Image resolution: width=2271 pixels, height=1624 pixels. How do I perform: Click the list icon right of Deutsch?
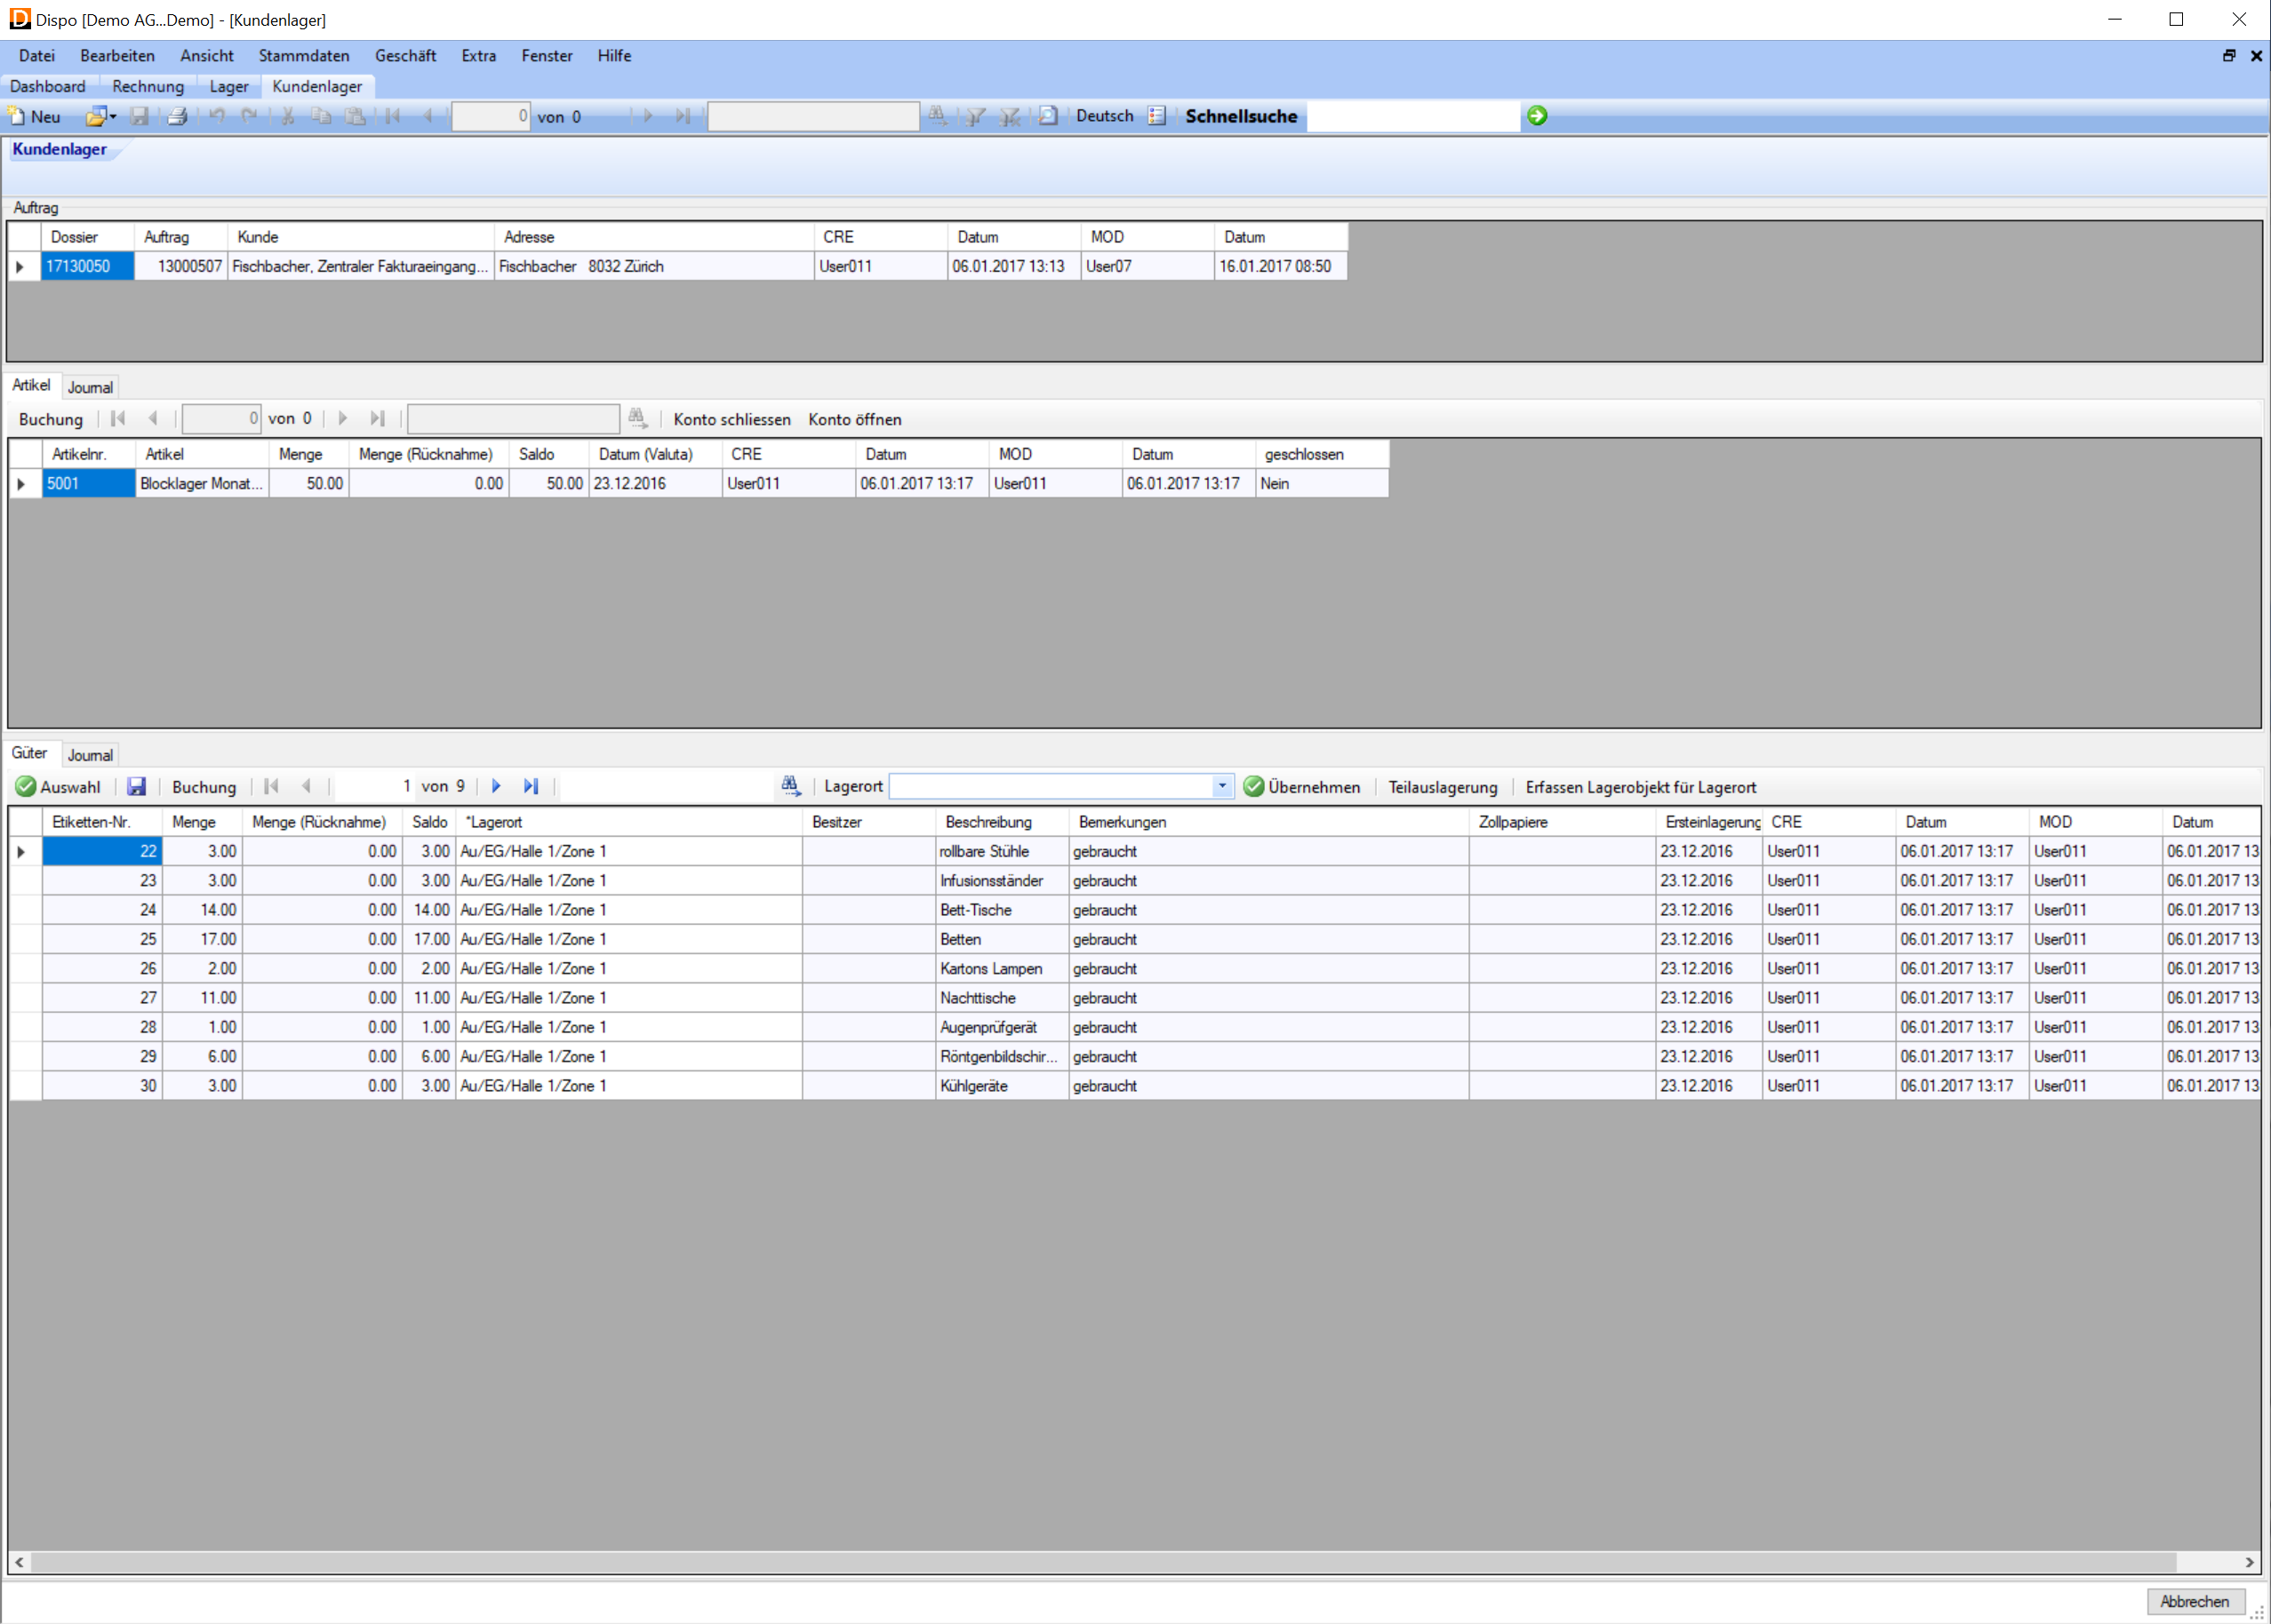tap(1156, 116)
